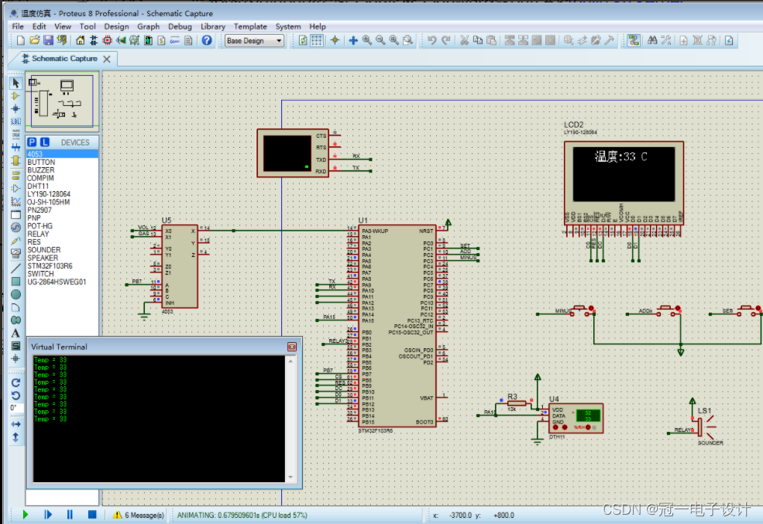The image size is (763, 524).
Task: Stop the simulation
Action: pyautogui.click(x=92, y=514)
